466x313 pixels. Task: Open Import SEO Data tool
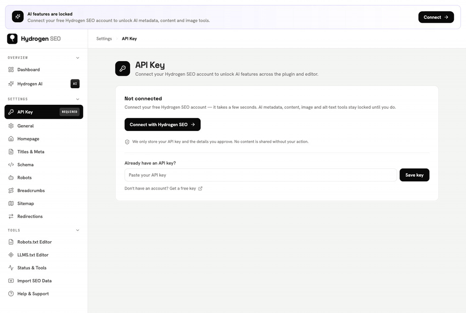(x=44, y=280)
